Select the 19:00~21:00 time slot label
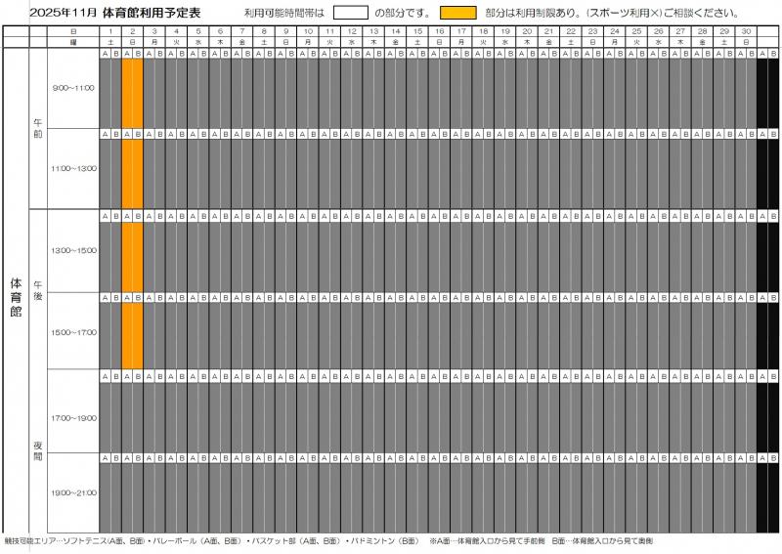Image resolution: width=782 pixels, height=554 pixels. tap(73, 492)
